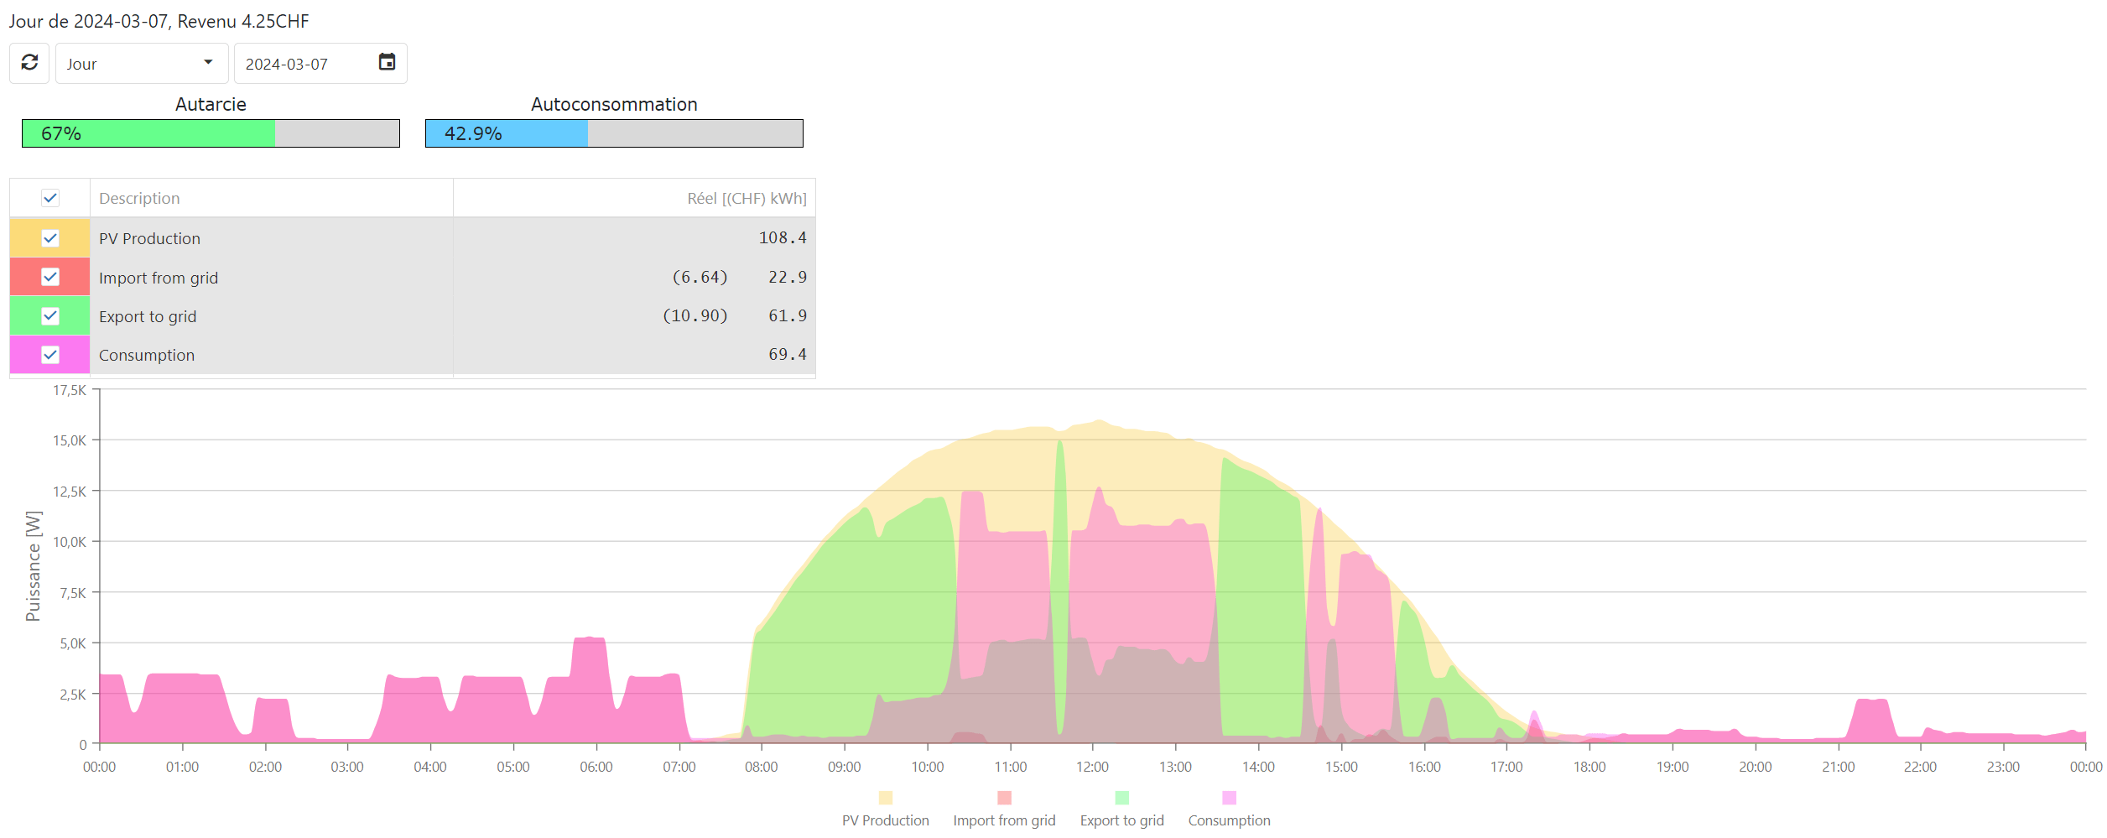Uncheck the Import from grid checkbox

click(50, 277)
